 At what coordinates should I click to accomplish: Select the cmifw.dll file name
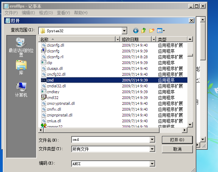54,109
